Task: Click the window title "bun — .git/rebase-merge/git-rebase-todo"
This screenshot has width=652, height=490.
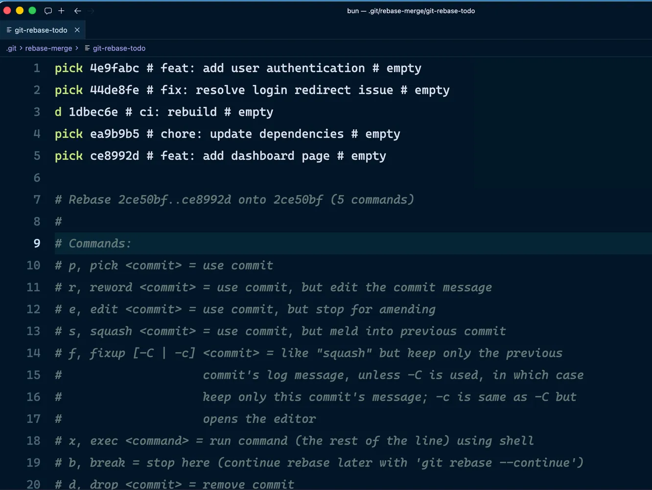Action: coord(411,11)
